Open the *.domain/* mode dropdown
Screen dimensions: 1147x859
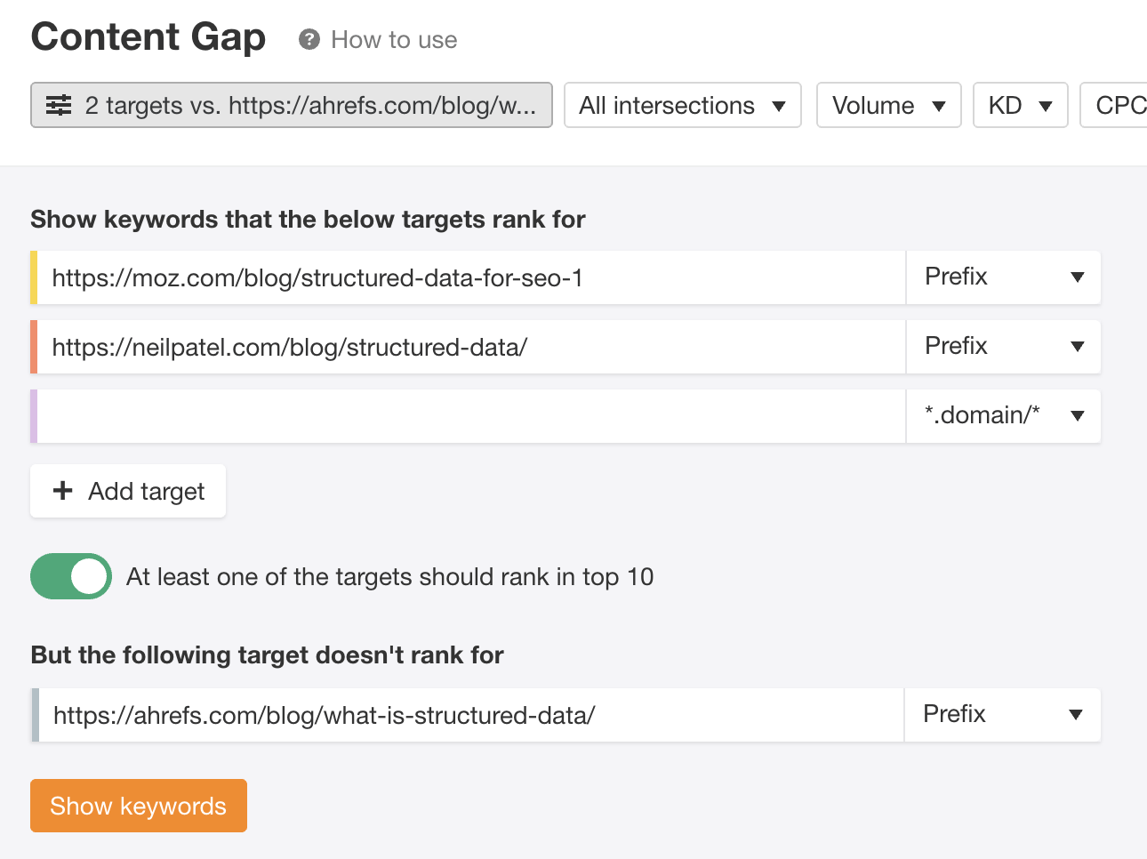[1003, 416]
